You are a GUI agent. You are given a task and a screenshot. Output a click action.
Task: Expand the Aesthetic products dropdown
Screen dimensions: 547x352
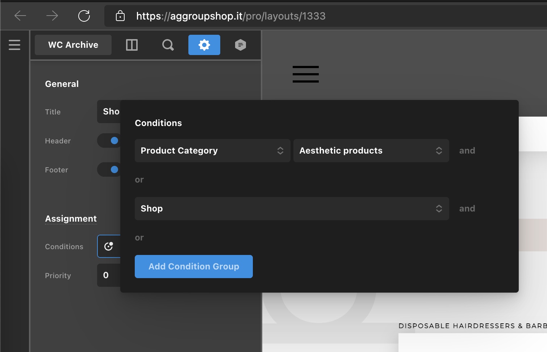(371, 151)
